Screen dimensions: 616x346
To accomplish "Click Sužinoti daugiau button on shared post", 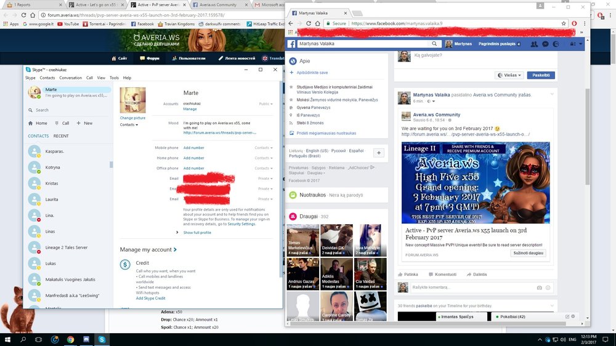I will click(x=529, y=253).
